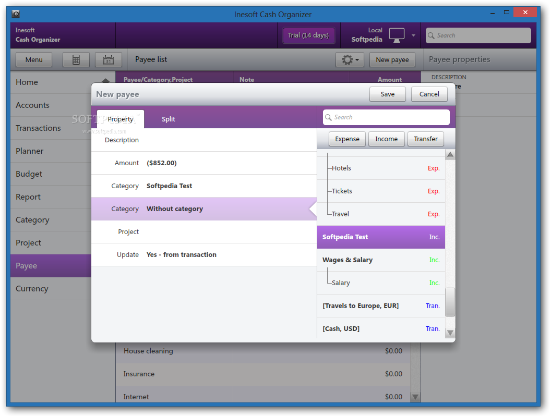Select the Travel category row
Screen dimensions: 551x417
click(x=381, y=214)
